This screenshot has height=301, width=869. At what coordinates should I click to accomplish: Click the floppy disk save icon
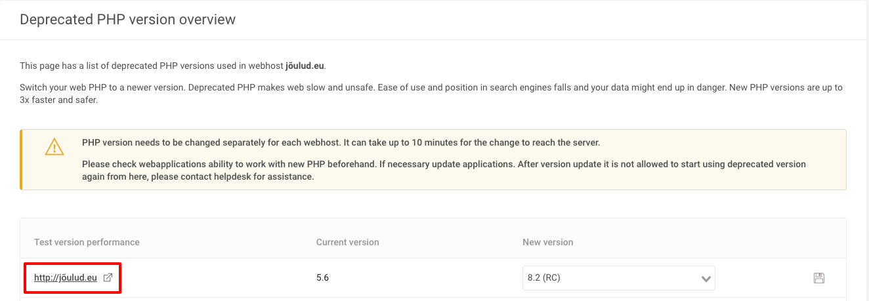(818, 278)
